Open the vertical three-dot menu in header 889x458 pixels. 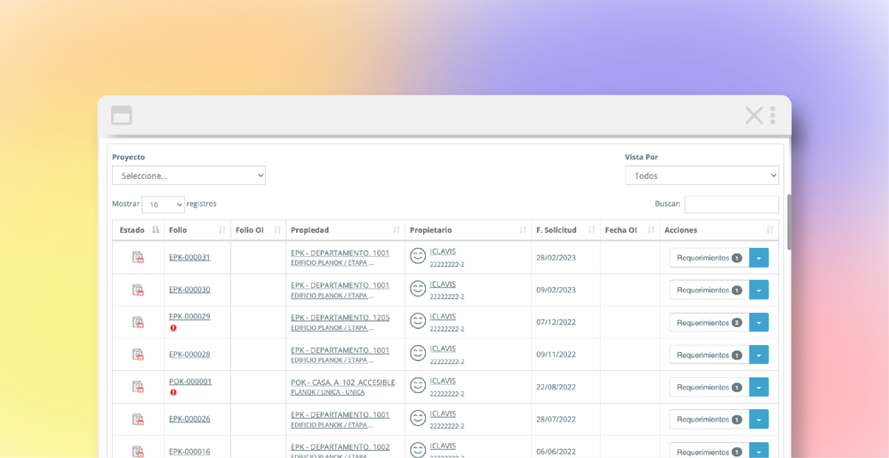773,116
